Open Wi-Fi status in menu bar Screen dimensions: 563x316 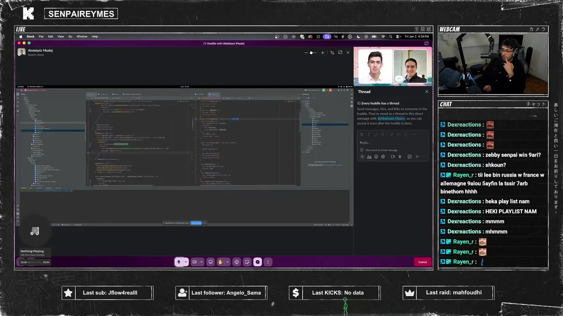pos(383,36)
